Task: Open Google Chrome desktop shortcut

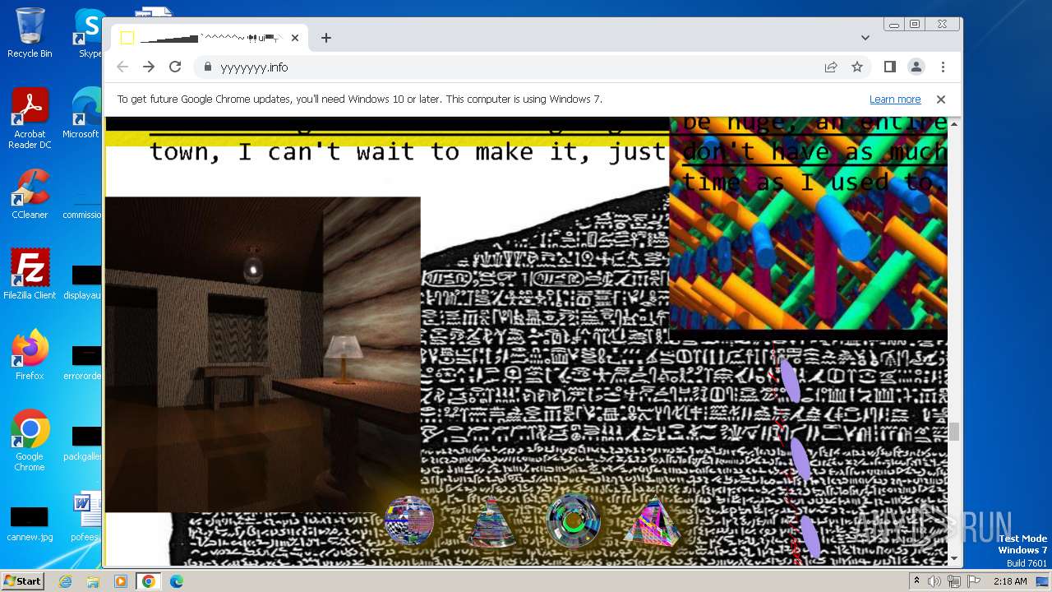Action: (30, 441)
